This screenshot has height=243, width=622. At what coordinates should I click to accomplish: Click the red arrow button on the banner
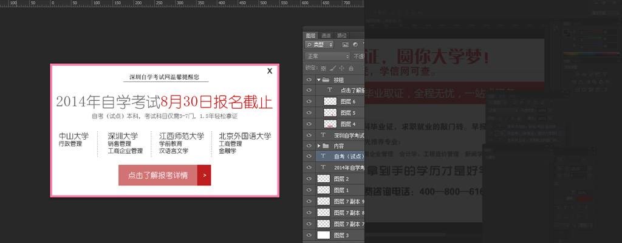click(204, 176)
